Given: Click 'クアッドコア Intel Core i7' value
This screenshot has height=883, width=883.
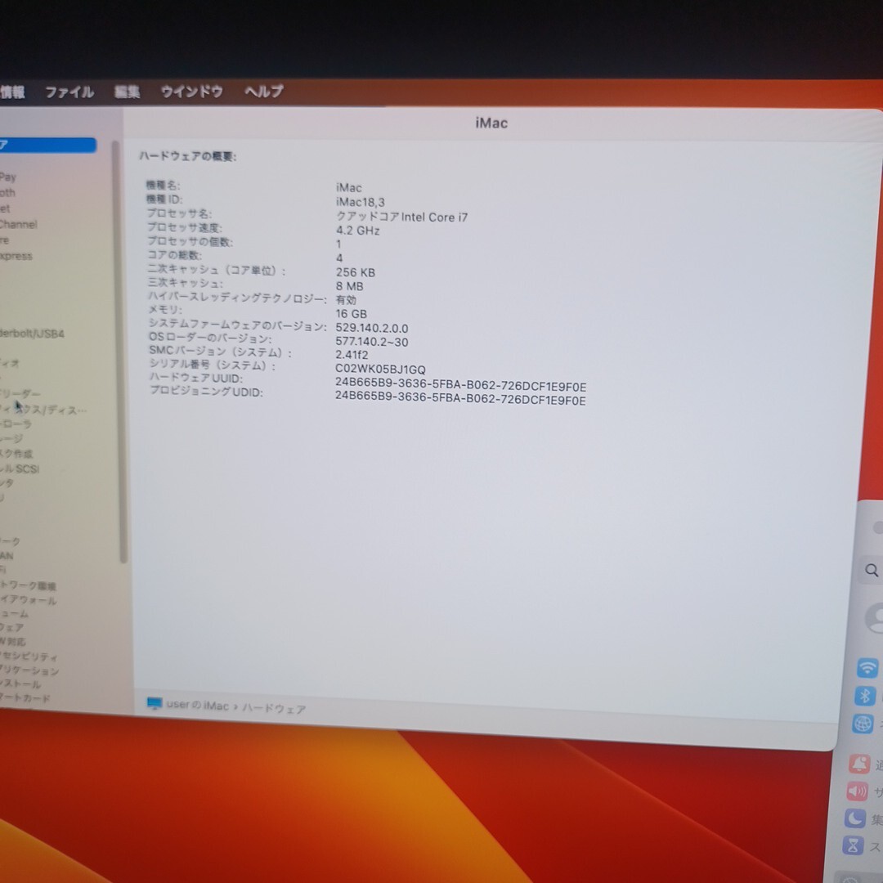Looking at the screenshot, I should click(402, 217).
